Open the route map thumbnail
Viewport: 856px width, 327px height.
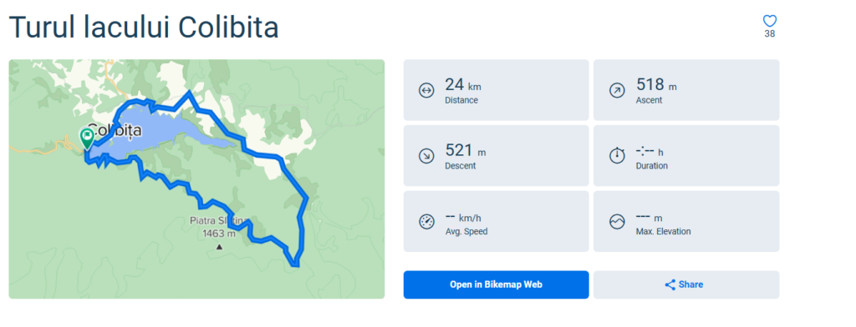pyautogui.click(x=196, y=179)
